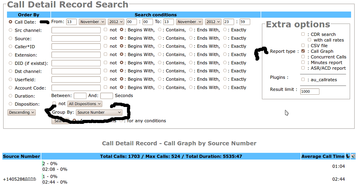Uncheck the Call Graph report type
Image resolution: width=361 pixels, height=185 pixels.
pyautogui.click(x=303, y=51)
